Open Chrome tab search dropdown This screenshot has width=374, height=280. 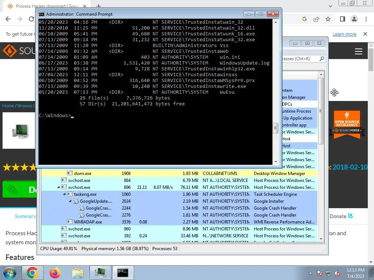[330, 6]
